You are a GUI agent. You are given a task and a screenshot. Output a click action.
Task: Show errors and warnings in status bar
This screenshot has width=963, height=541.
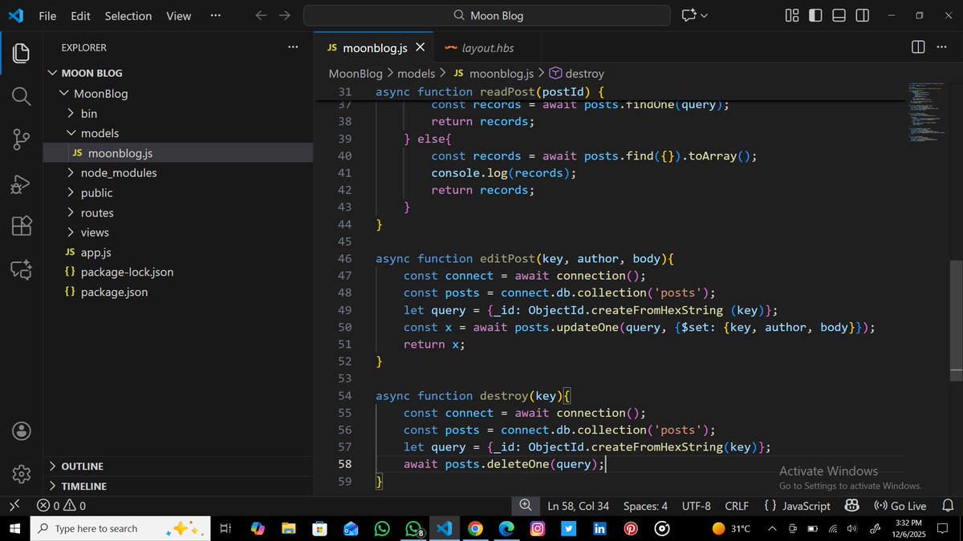point(61,506)
